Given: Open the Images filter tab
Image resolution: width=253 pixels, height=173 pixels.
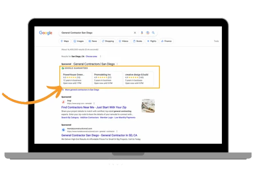Looking at the screenshot, I should coord(79,41).
